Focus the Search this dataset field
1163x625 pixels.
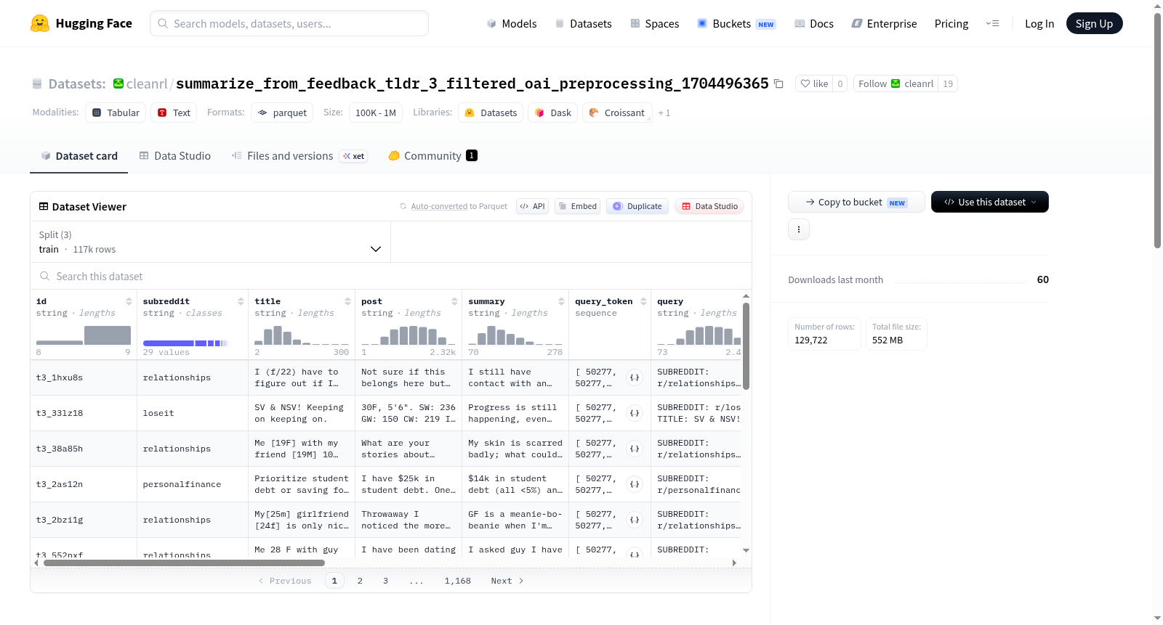391,276
